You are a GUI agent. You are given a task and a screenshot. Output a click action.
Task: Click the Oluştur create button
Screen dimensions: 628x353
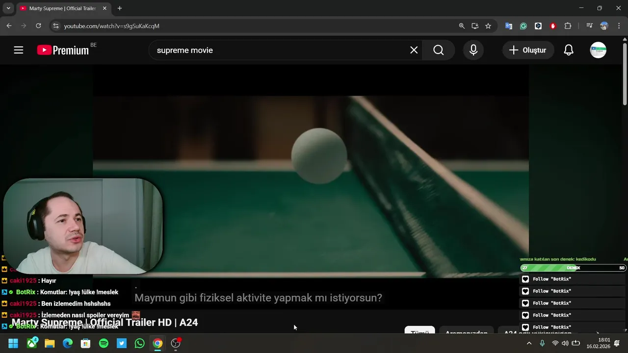(528, 50)
